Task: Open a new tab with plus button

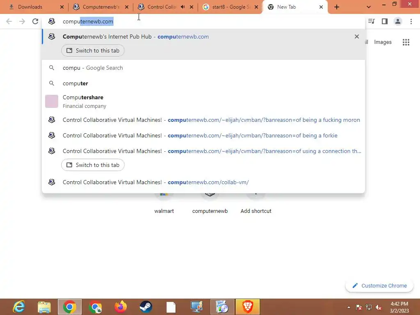Action: coord(337,7)
